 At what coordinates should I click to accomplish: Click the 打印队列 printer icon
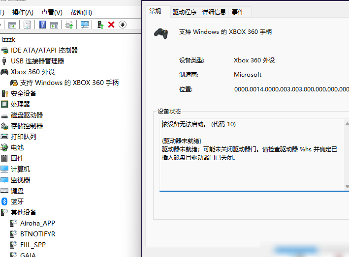(4, 137)
